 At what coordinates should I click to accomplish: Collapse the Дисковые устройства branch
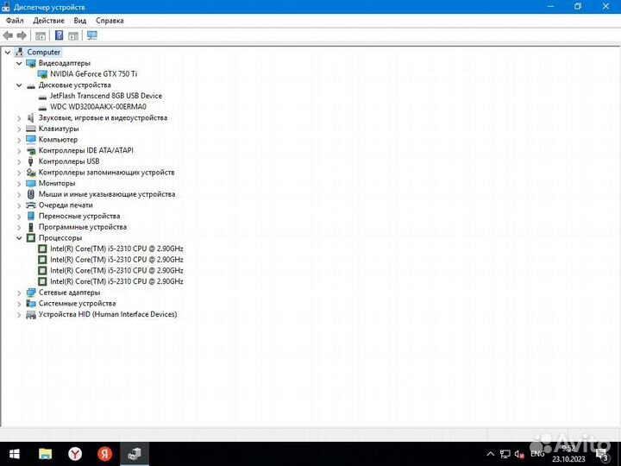pyautogui.click(x=19, y=85)
